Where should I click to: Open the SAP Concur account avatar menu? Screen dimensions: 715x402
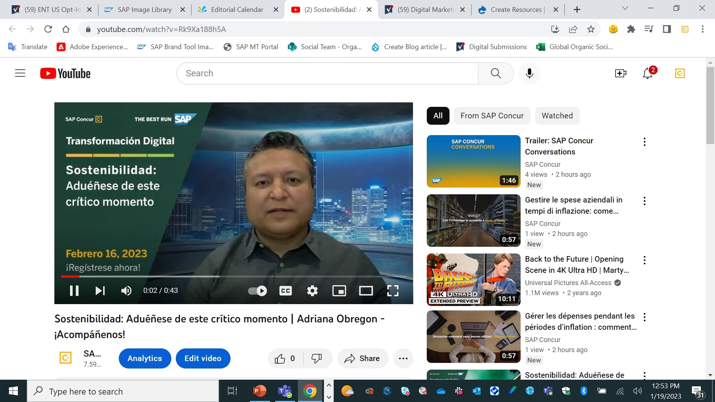pos(680,73)
